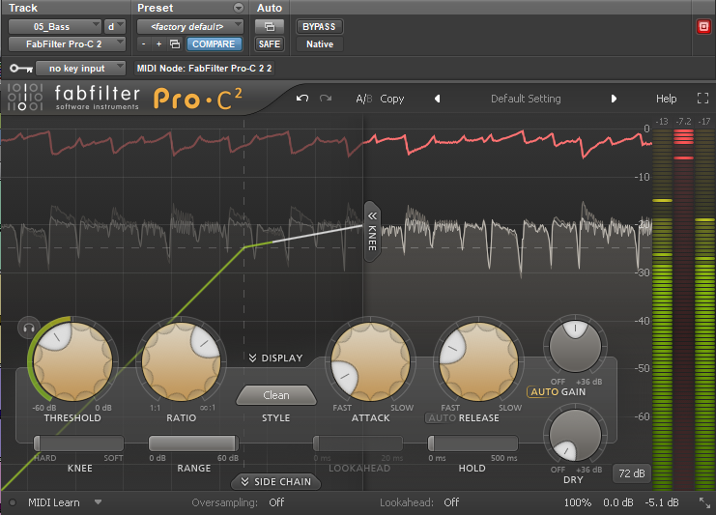Toggle the BYPASS button
Image resolution: width=716 pixels, height=515 pixels.
319,26
